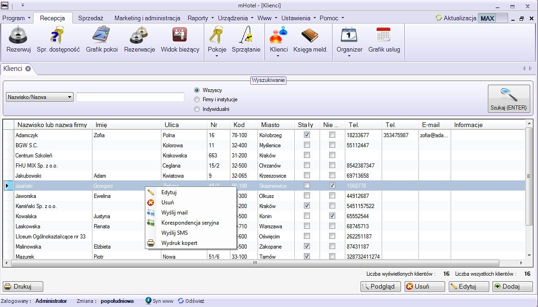Click the mHotel app icon in title bar
Viewport: 538px width, 307px height.
click(5, 5)
